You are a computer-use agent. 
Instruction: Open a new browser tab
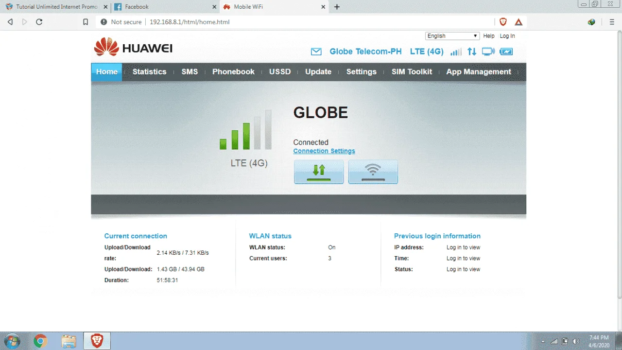point(337,7)
